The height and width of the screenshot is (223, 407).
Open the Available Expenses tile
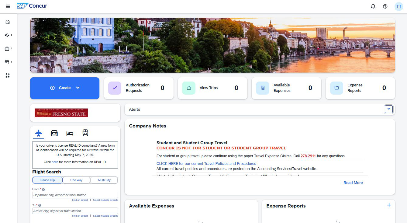(x=286, y=88)
